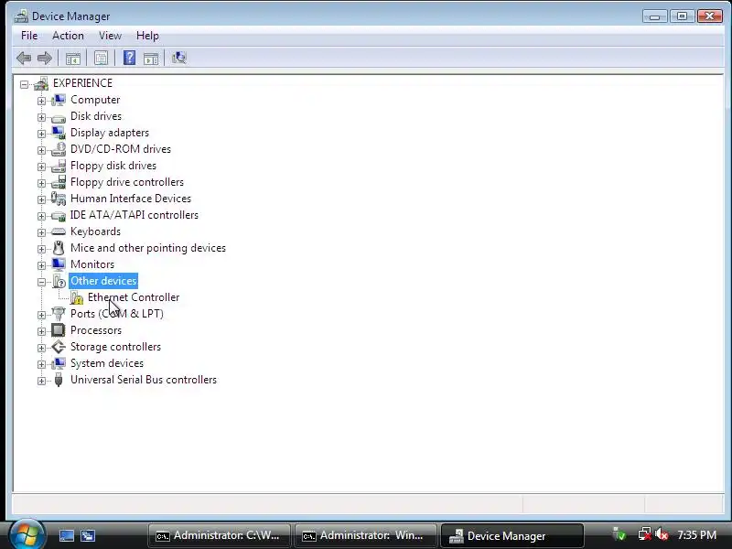Switch to Administrator: Win... taskbar button
The width and height of the screenshot is (732, 549).
pos(365,535)
